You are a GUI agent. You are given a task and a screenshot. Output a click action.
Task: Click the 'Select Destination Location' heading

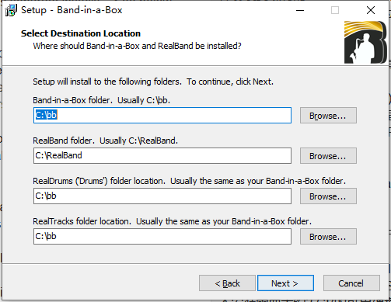tap(81, 33)
